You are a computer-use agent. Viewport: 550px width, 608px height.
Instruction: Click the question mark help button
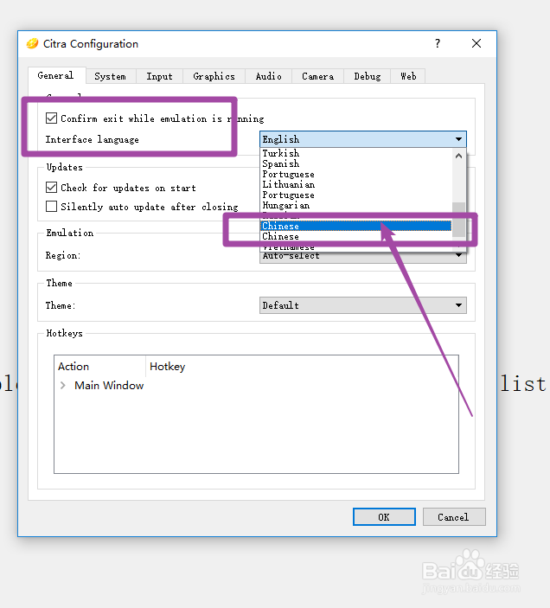(x=438, y=43)
